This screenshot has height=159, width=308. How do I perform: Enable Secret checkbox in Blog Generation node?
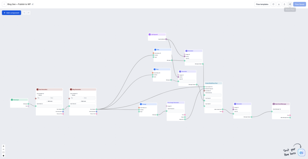(x=71, y=95)
